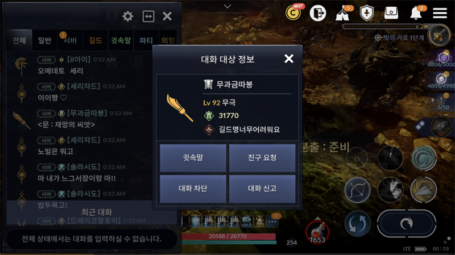Use the health potion 1653
This screenshot has height=255, width=455.
click(317, 232)
